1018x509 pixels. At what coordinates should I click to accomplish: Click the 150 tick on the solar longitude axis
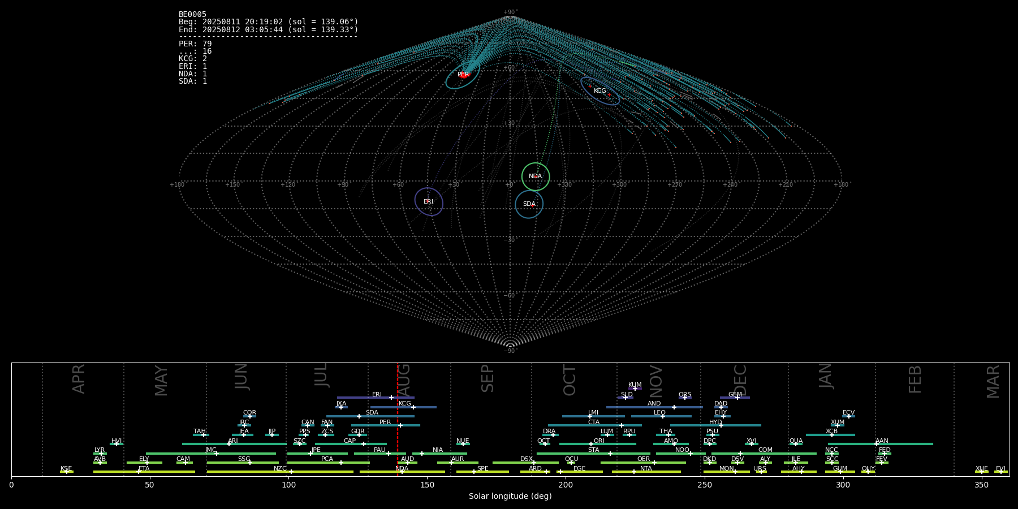[427, 485]
